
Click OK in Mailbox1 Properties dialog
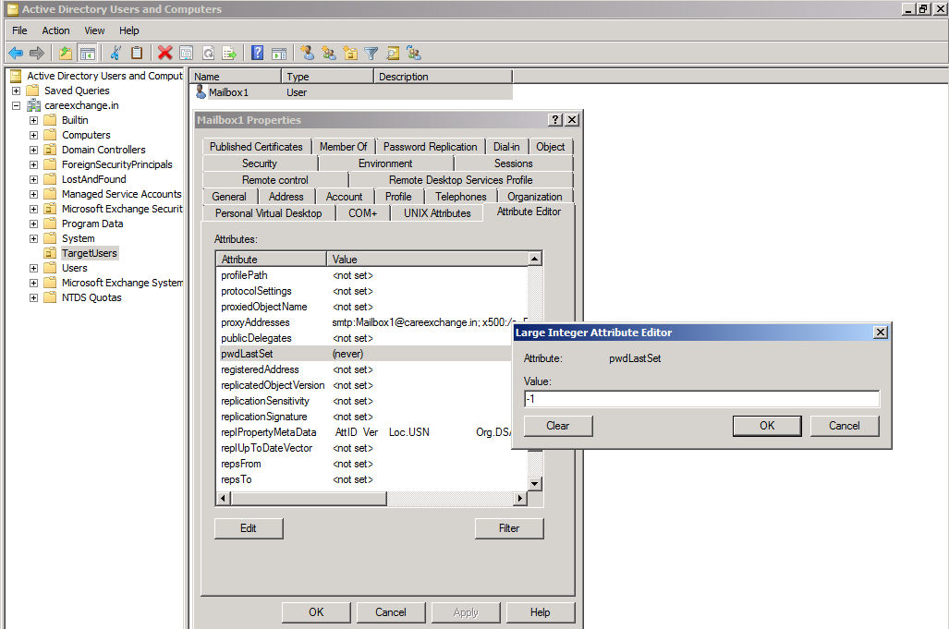click(316, 612)
